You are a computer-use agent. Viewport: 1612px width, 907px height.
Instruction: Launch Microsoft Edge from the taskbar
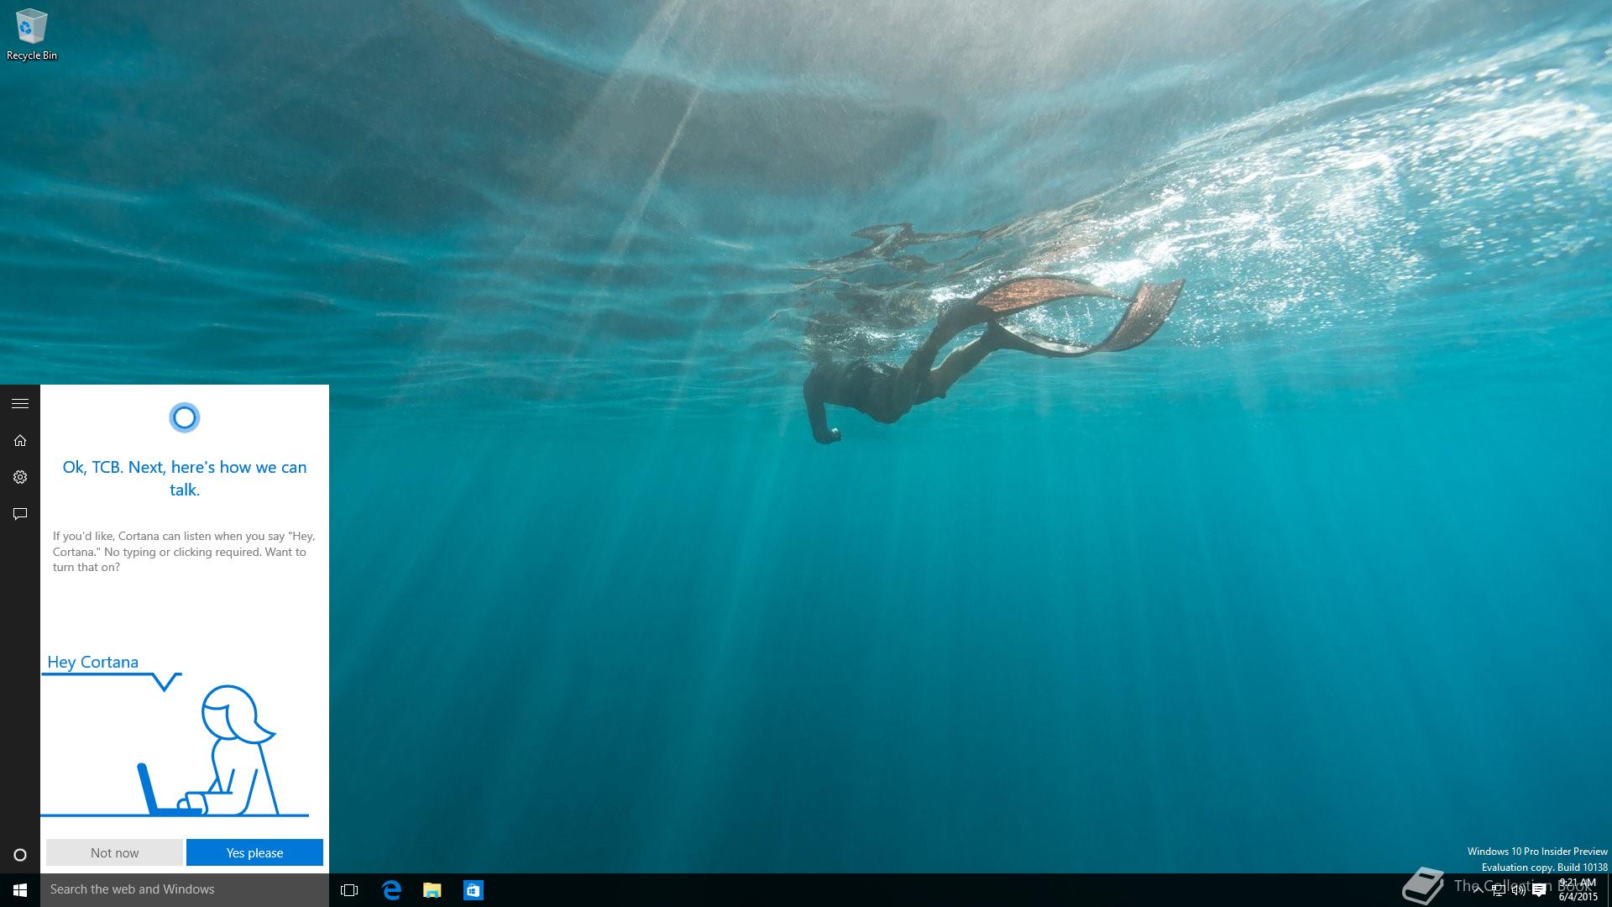(391, 889)
